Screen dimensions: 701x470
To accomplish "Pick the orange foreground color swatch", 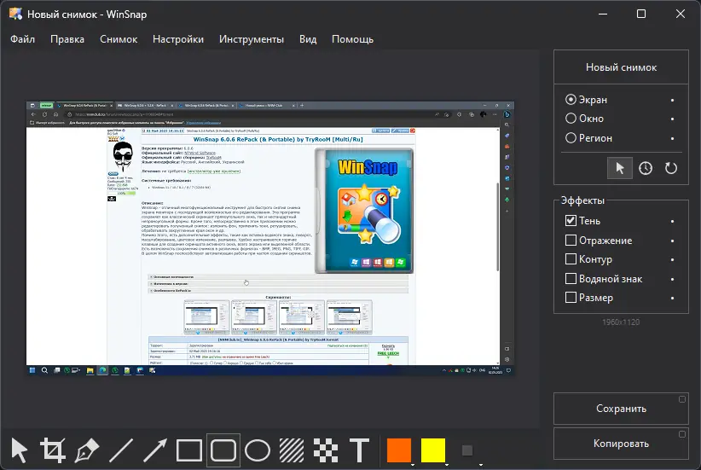I will [399, 450].
